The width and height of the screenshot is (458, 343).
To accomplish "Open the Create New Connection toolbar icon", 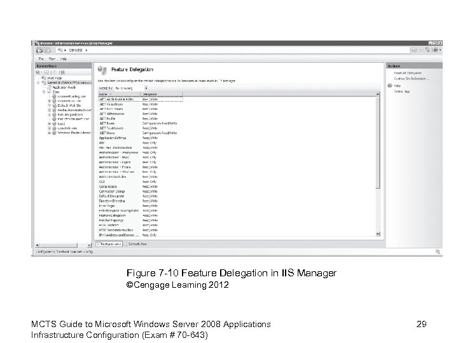I will point(38,72).
